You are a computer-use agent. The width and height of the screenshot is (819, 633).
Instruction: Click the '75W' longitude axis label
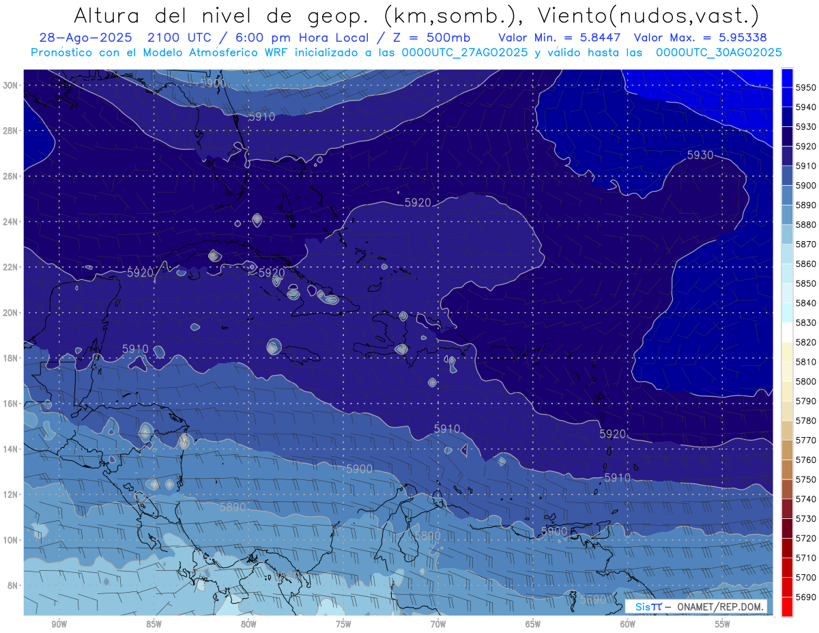tap(343, 625)
